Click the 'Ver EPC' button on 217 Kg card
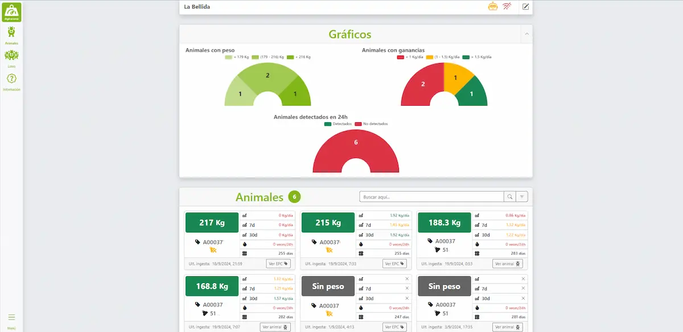 click(279, 264)
